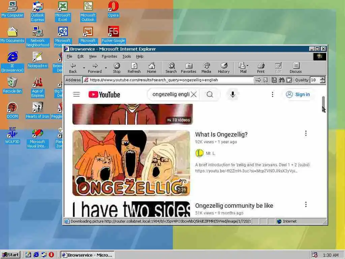This screenshot has width=345, height=259.
Task: Refresh the current page
Action: tap(134, 68)
